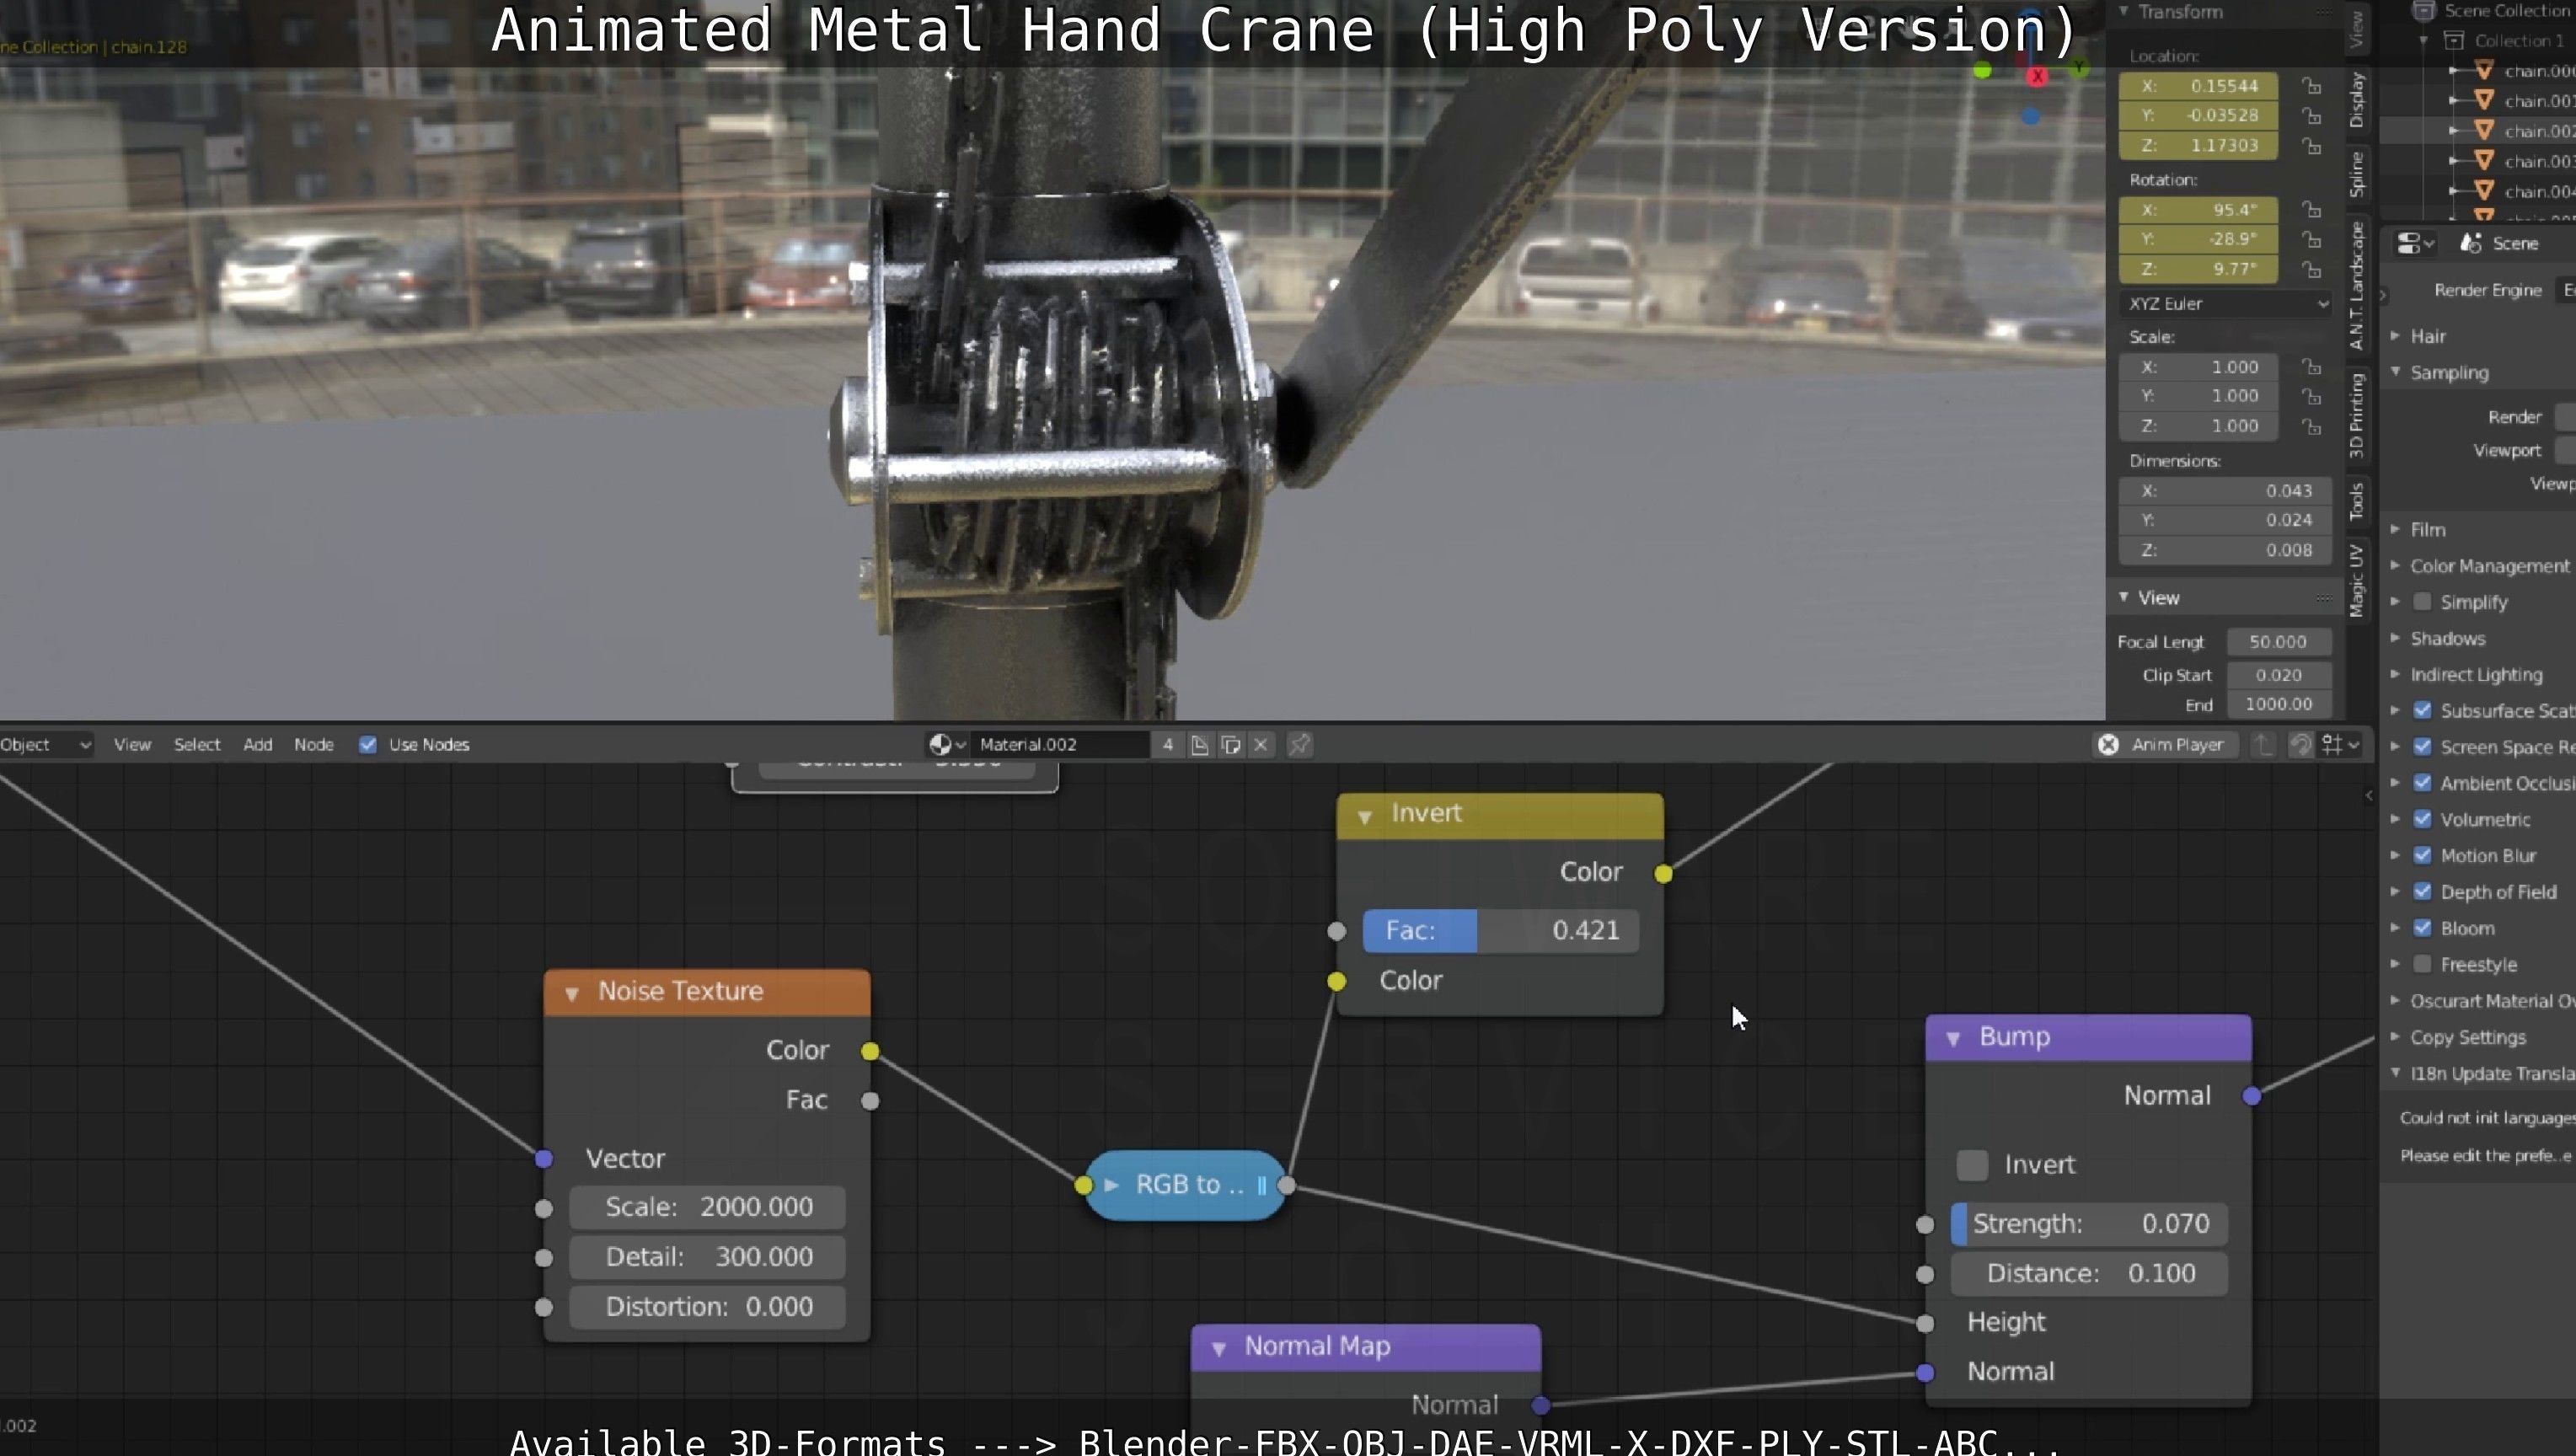Click the Material.002 name field
The image size is (2576, 1456).
tap(1061, 744)
